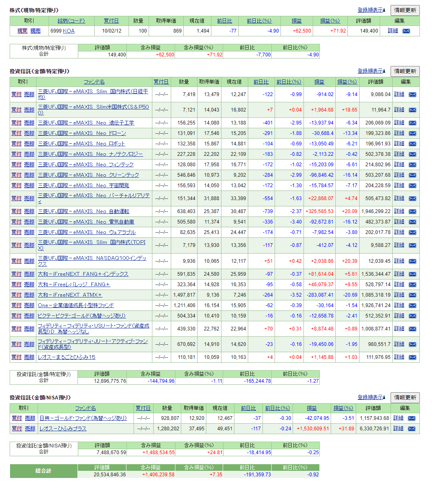Select total 評価額 value 20,534,846.36
This screenshot has height=488, width=432.
[x=110, y=475]
